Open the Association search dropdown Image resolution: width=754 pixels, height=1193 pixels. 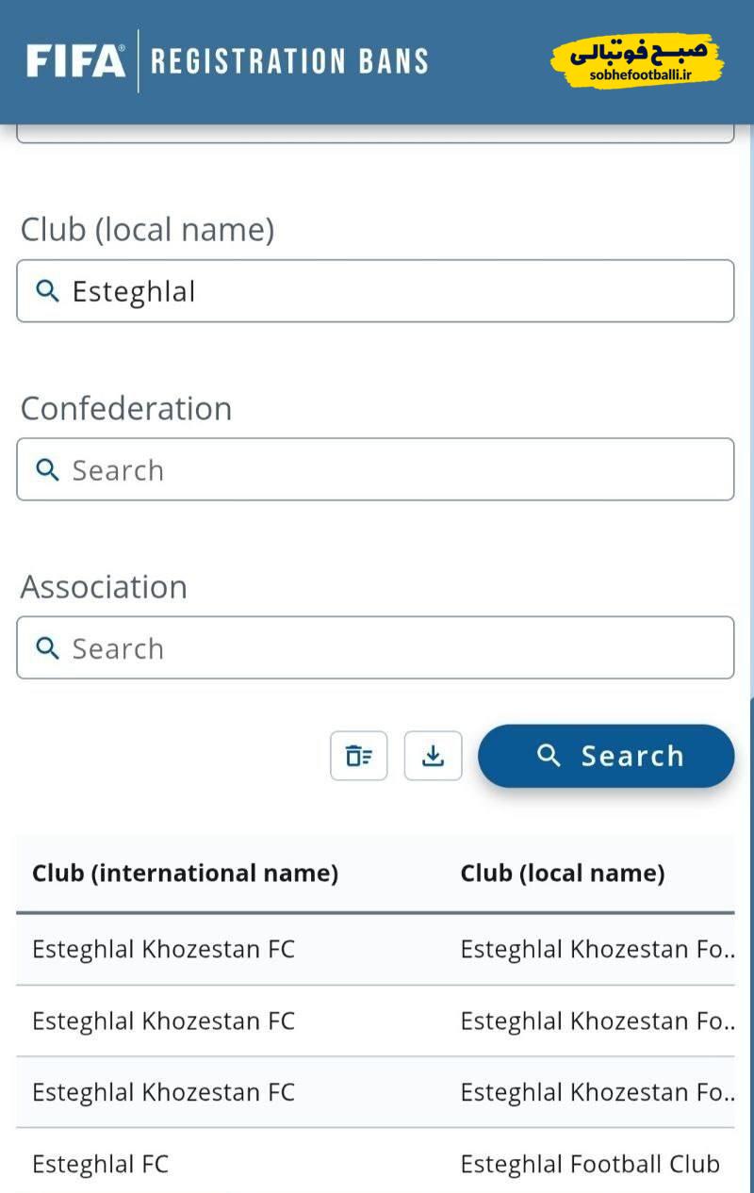click(x=396, y=647)
